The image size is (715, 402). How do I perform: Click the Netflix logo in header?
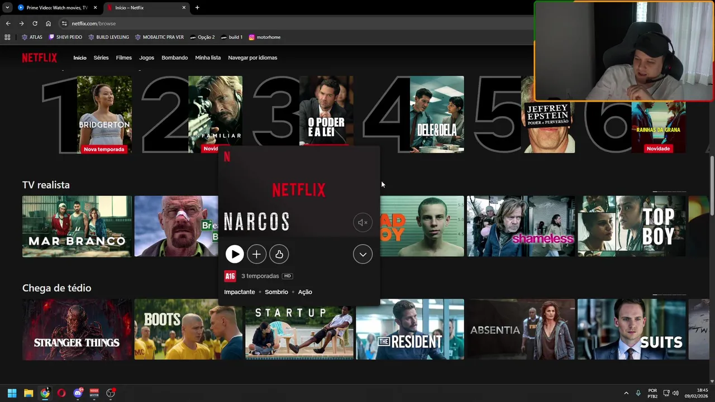point(39,58)
